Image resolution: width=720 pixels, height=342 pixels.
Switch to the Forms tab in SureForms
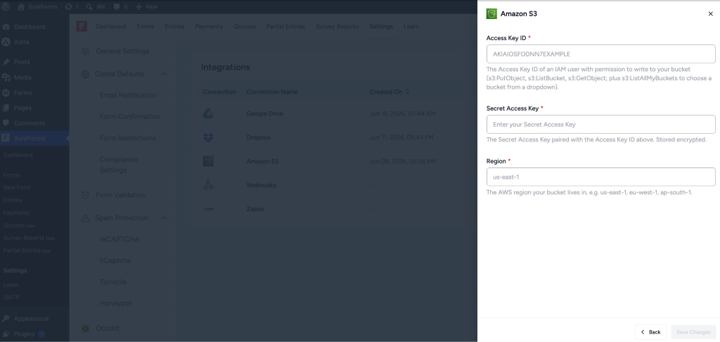pos(146,26)
